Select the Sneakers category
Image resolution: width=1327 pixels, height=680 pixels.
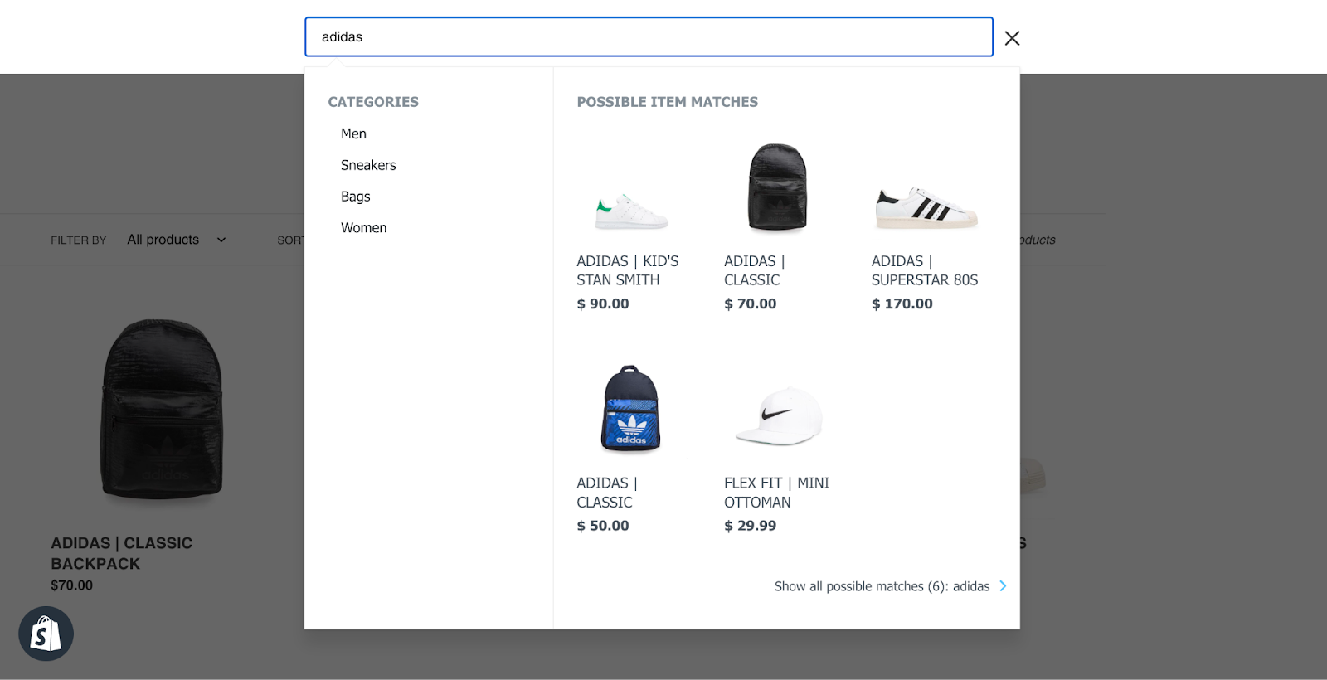pos(368,166)
